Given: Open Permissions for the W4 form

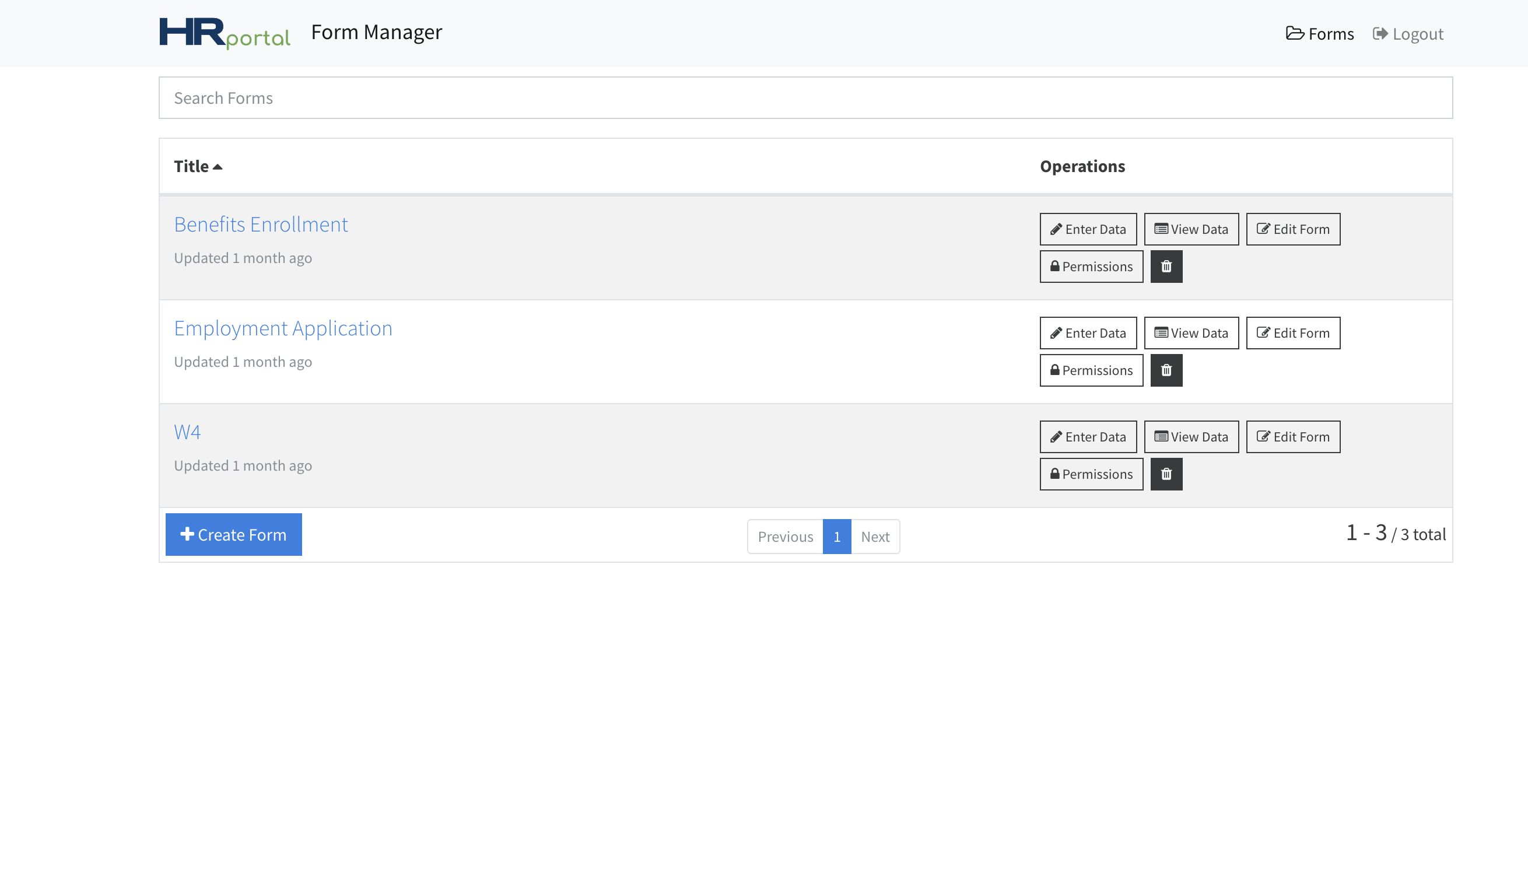Looking at the screenshot, I should point(1091,474).
